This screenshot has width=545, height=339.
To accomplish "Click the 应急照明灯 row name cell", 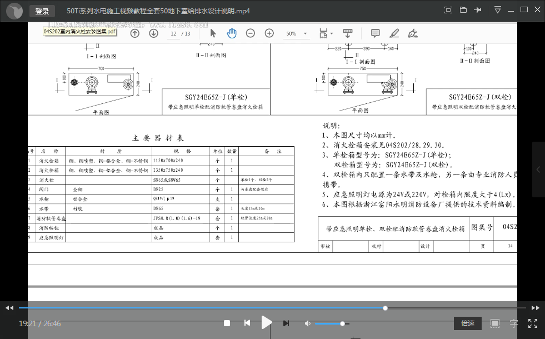I will (51, 238).
